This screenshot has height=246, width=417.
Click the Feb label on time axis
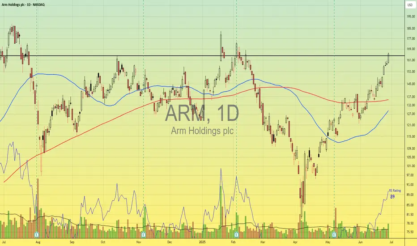(233, 242)
